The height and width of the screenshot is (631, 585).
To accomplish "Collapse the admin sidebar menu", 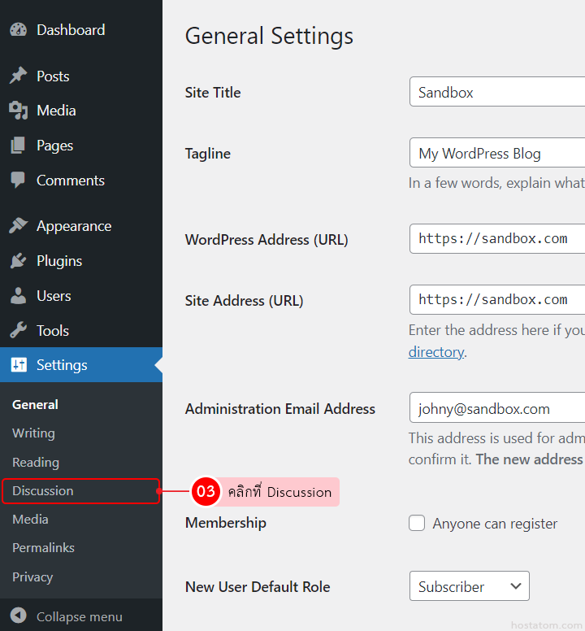I will (x=67, y=616).
